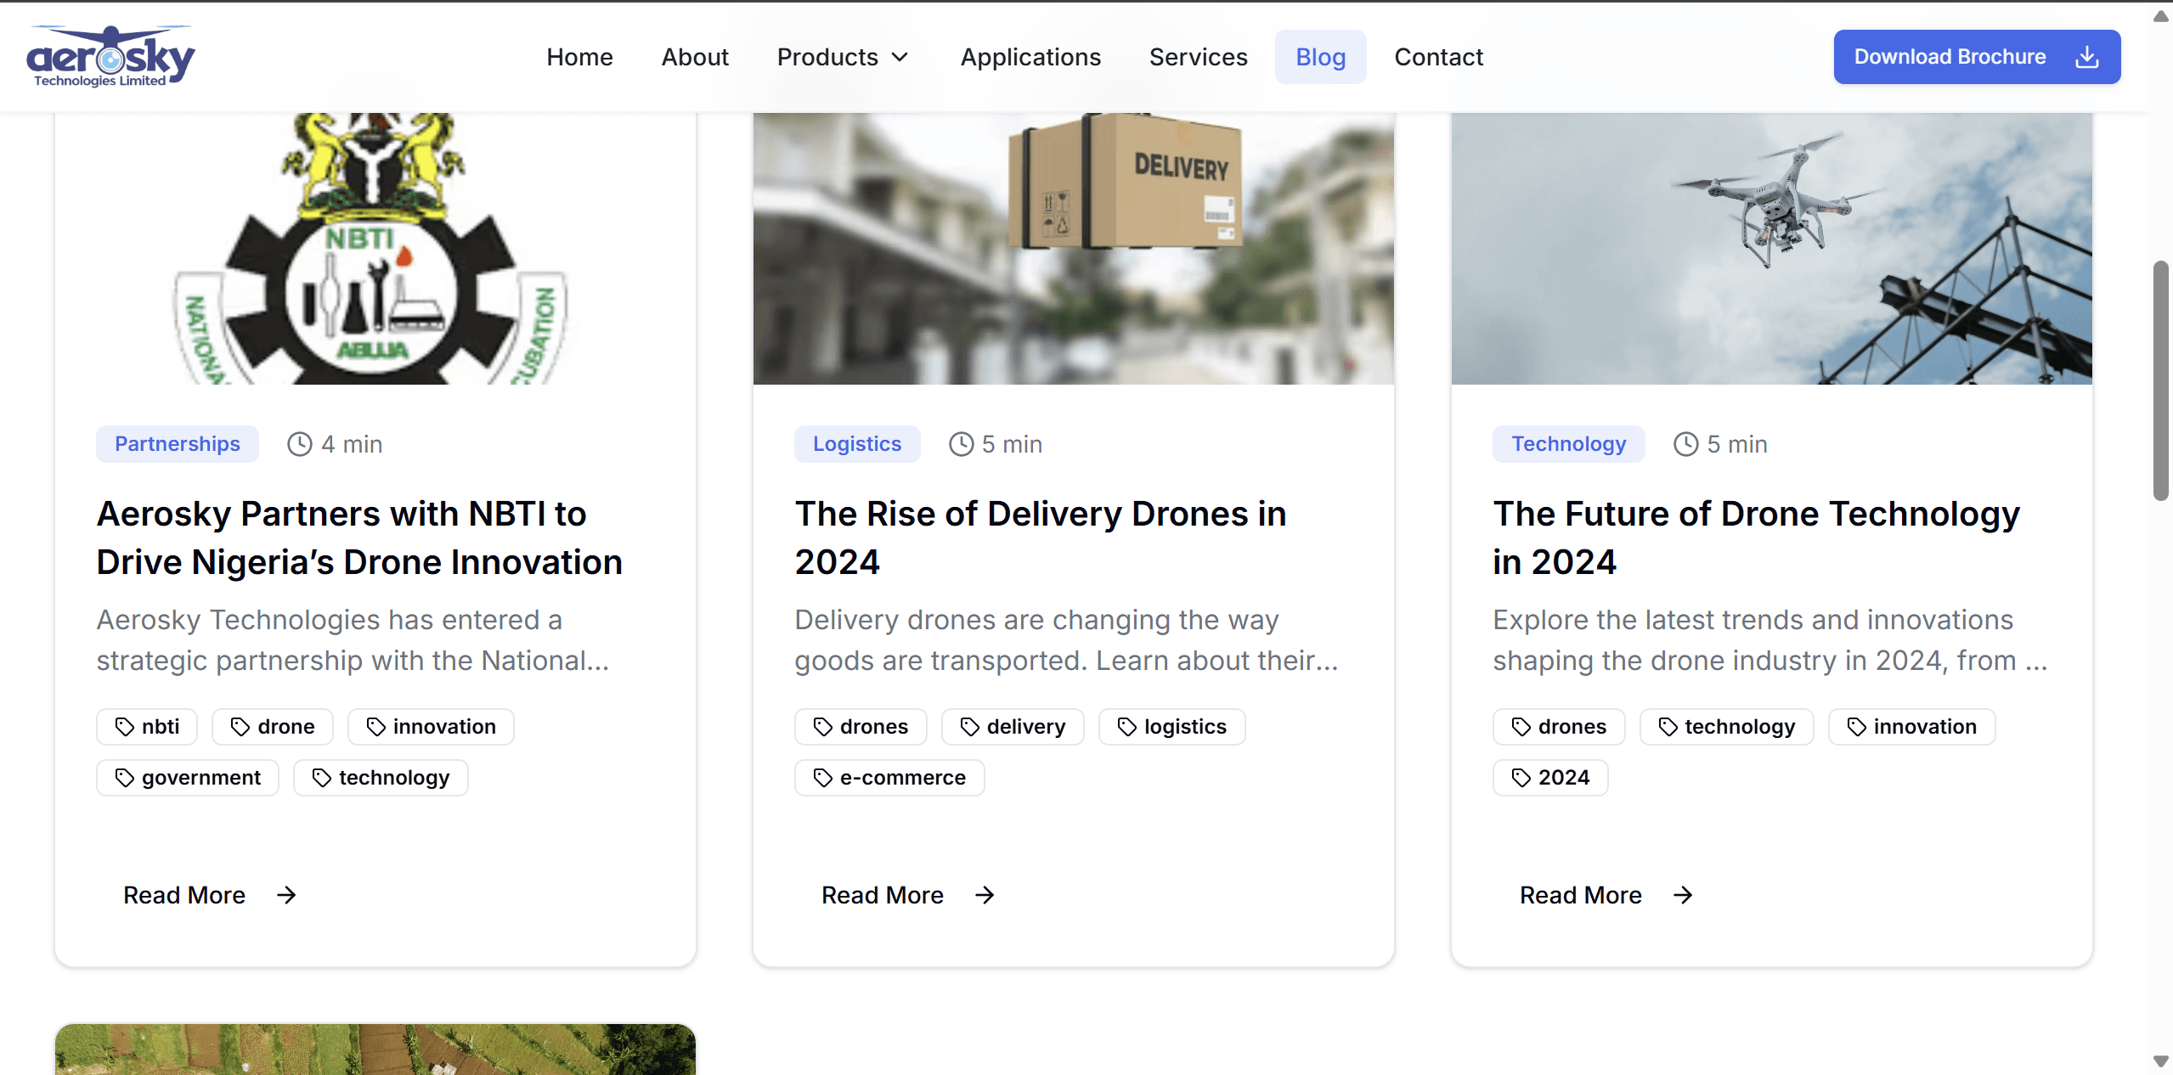Click the delivery box article image
Viewport: 2173px width, 1075px height.
(x=1073, y=248)
